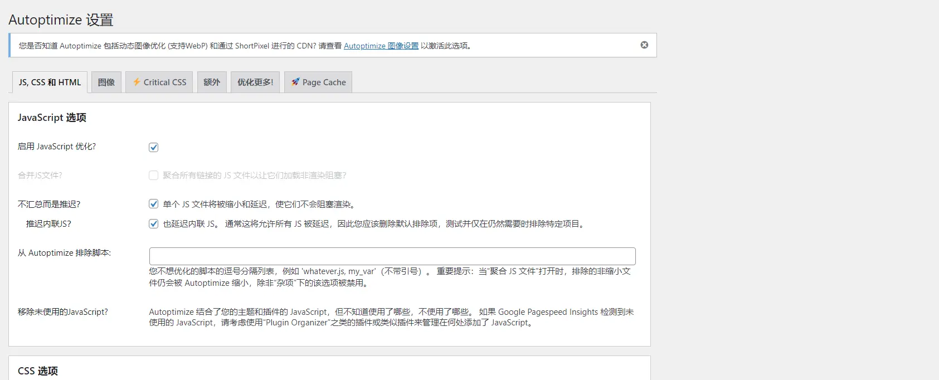Viewport: 939px width, 380px height.
Task: Open the Page Cache tab
Action: (318, 82)
